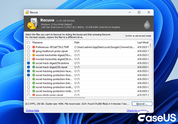Click the Recuva title bar app icon
178x124 pixels.
pyautogui.click(x=27, y=12)
